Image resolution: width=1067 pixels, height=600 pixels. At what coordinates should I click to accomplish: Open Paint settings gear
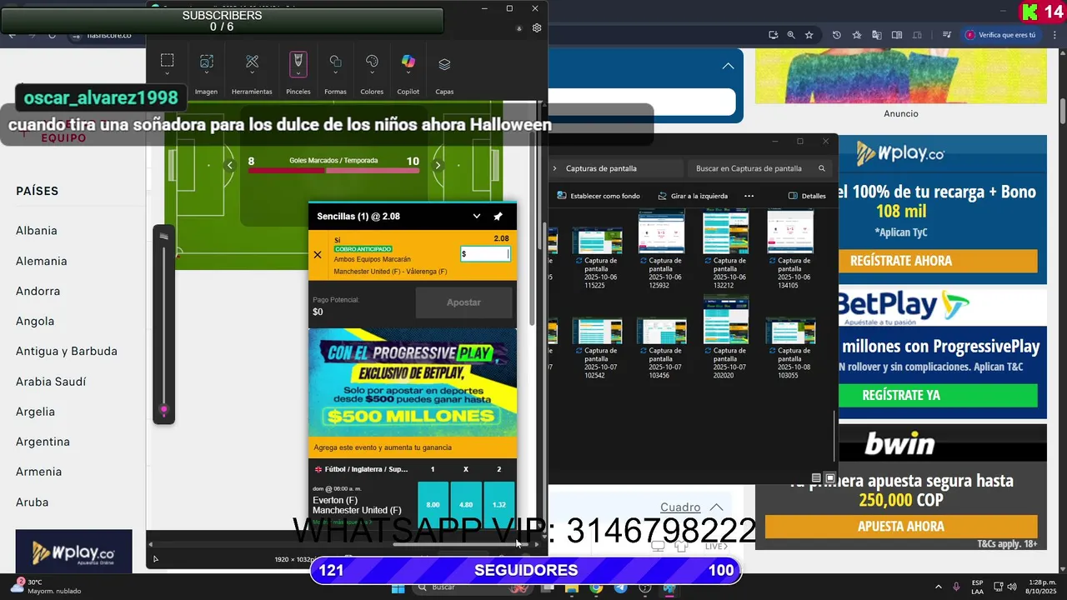(537, 27)
